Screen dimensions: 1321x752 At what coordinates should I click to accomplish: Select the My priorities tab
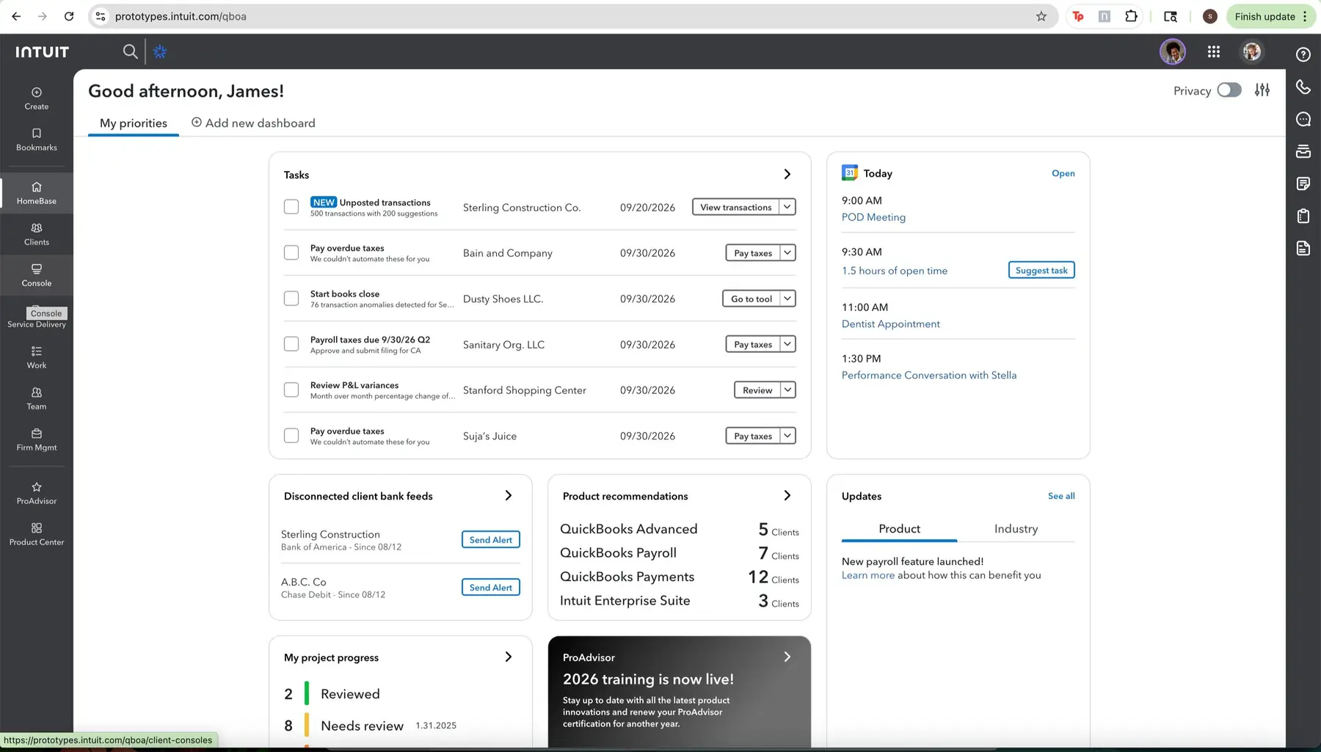click(x=134, y=123)
